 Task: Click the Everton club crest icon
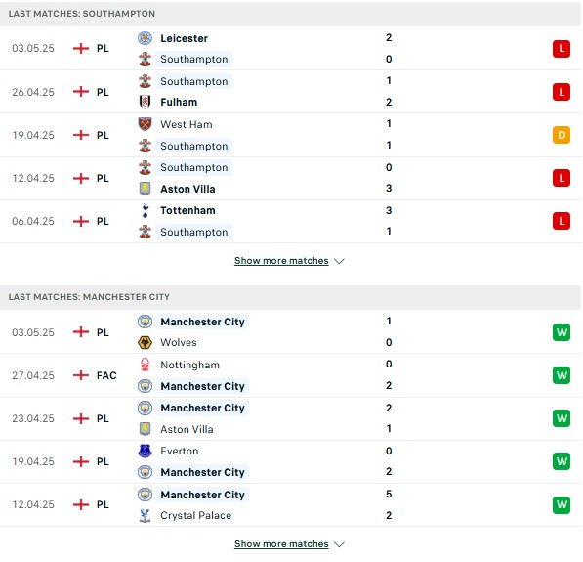(x=145, y=451)
